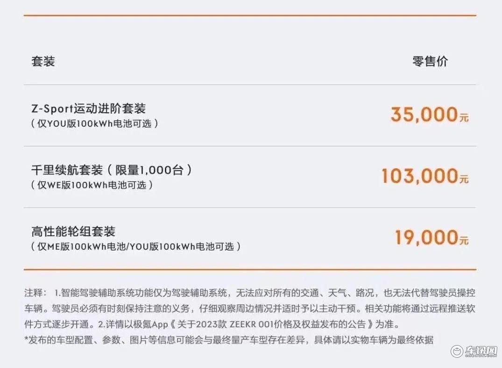The width and height of the screenshot is (502, 368).
Task: Click the 35,000元 price
Action: (x=430, y=115)
